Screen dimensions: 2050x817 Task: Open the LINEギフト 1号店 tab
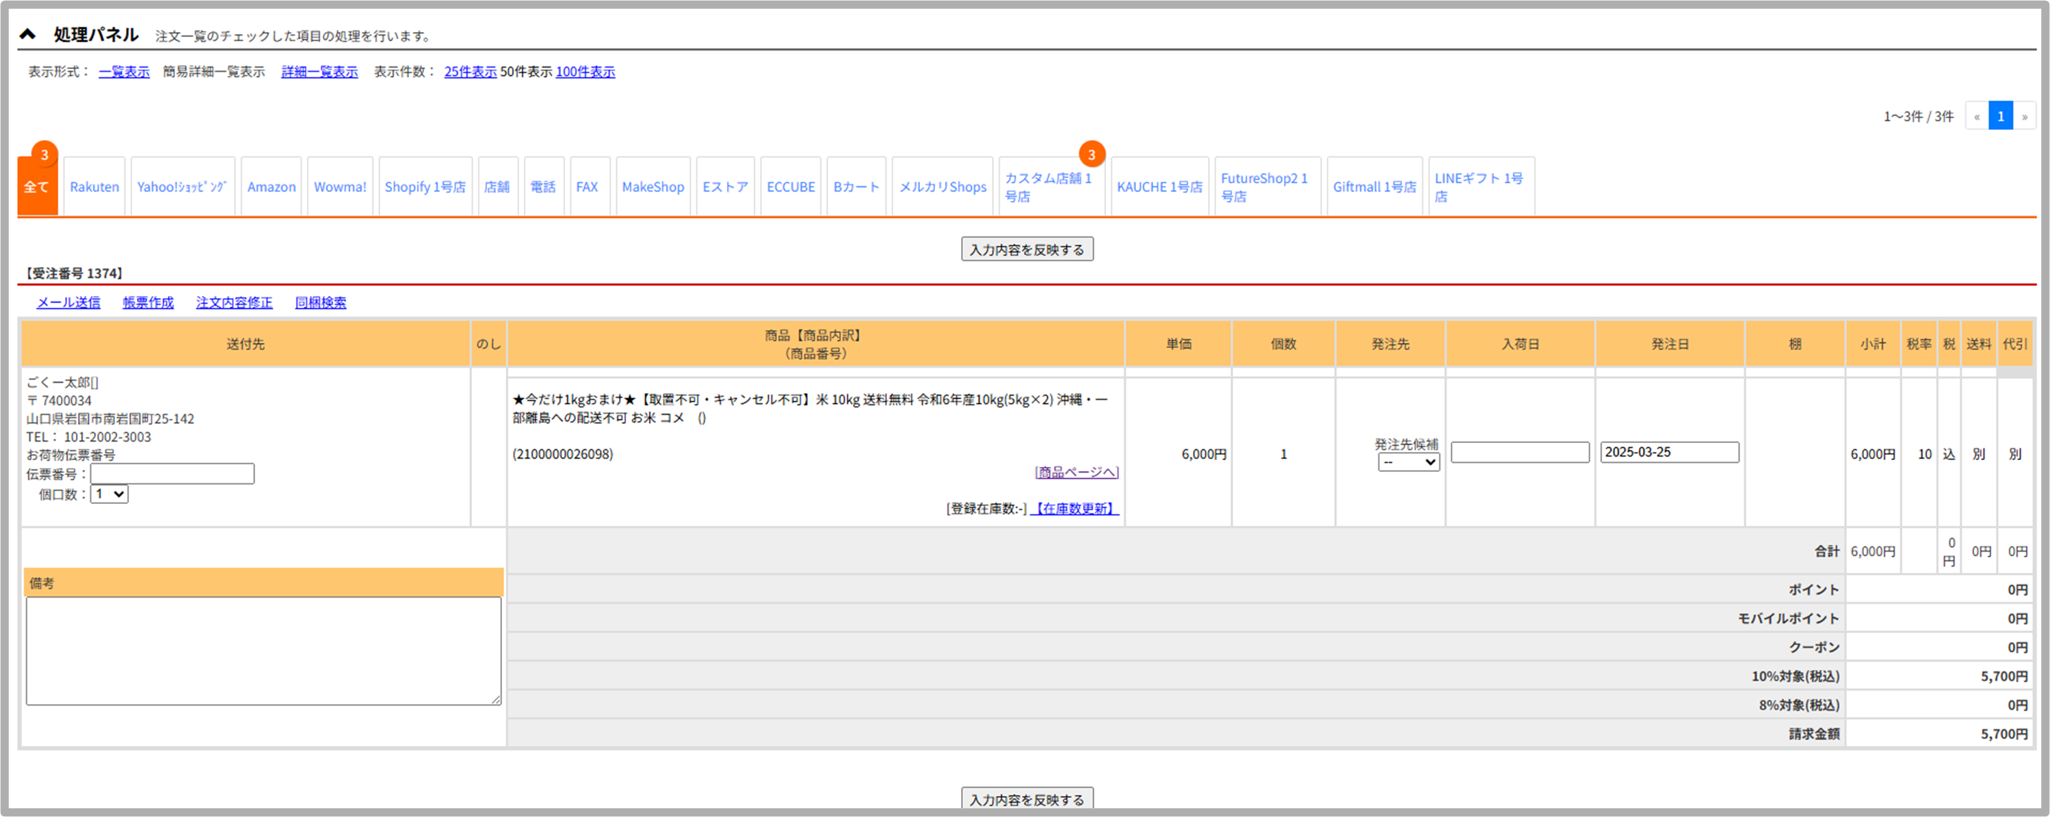[x=1481, y=186]
